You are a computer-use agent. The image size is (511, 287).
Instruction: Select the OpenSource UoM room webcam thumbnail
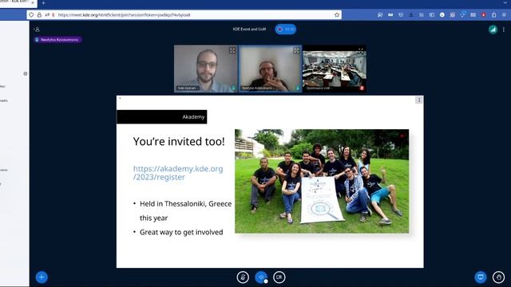(x=335, y=69)
